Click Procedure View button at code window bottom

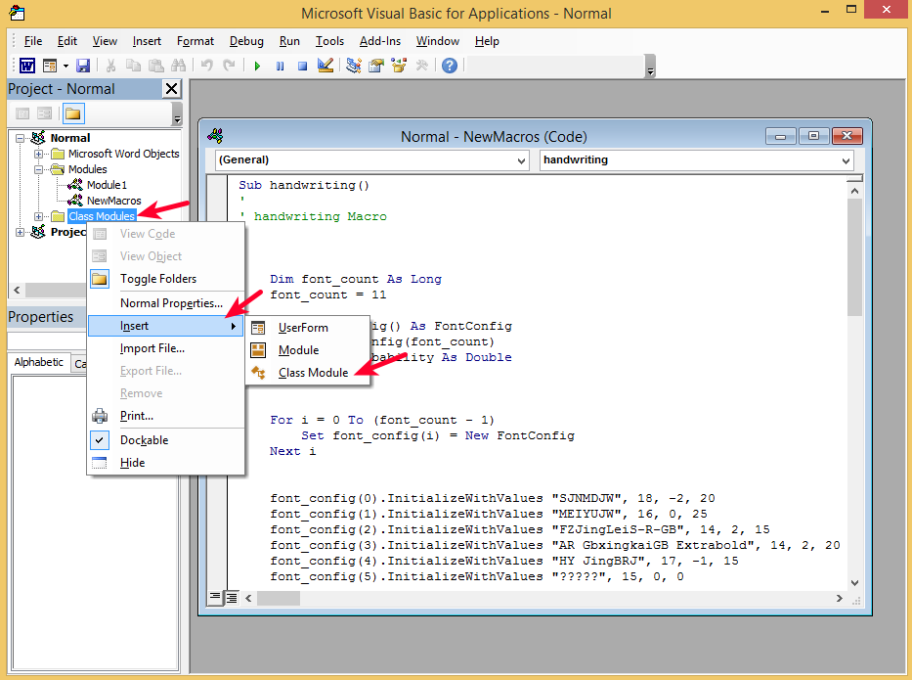click(215, 598)
